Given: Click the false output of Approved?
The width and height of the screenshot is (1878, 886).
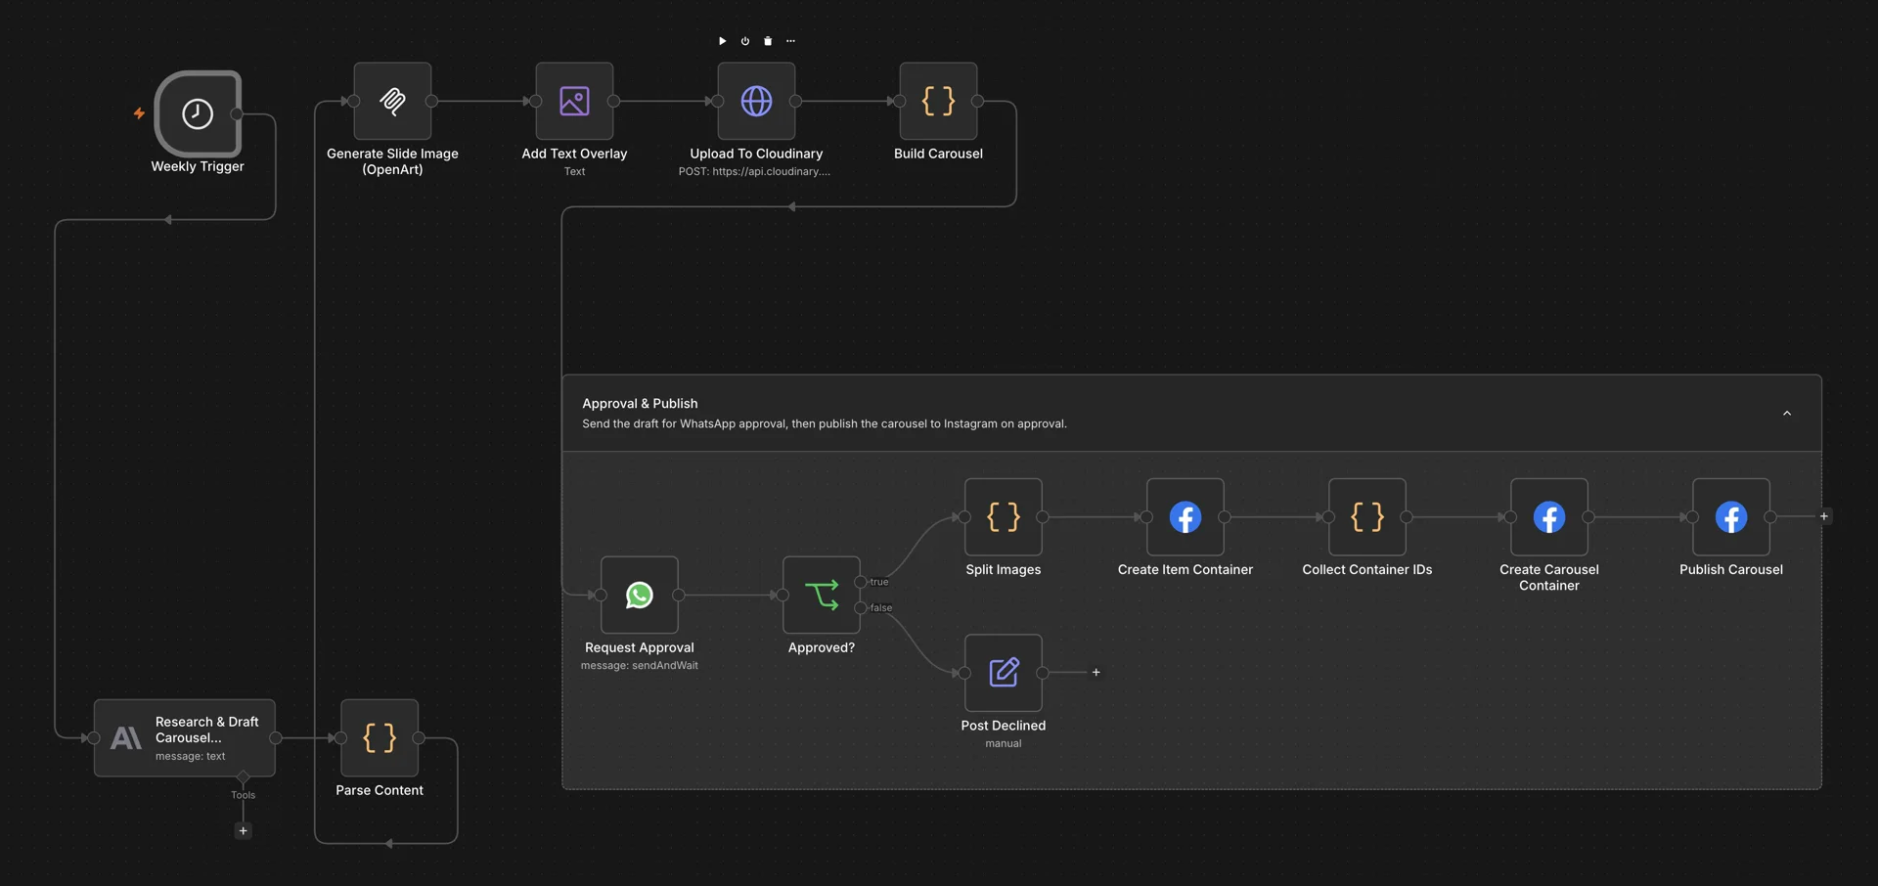Looking at the screenshot, I should [861, 607].
